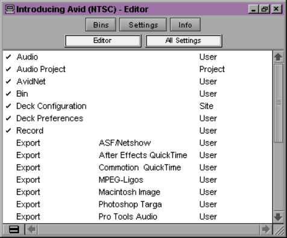Open the Editor user dropdown
Screen dimensions: 287x238
[x=103, y=41]
